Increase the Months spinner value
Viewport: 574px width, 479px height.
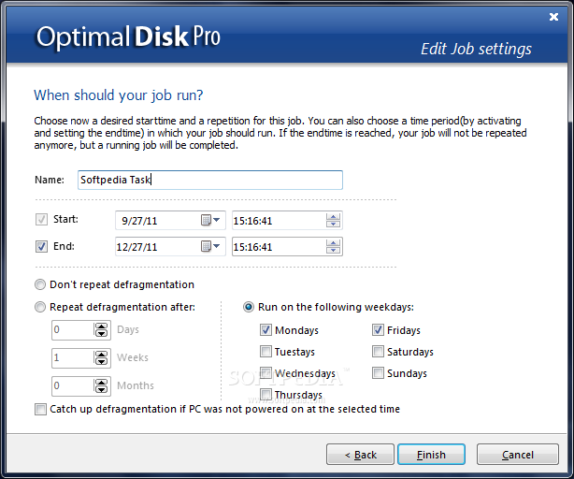coord(101,382)
